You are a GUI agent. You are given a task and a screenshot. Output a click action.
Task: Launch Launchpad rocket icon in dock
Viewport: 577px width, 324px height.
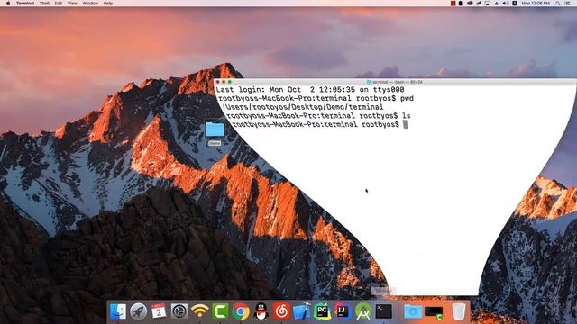click(138, 311)
